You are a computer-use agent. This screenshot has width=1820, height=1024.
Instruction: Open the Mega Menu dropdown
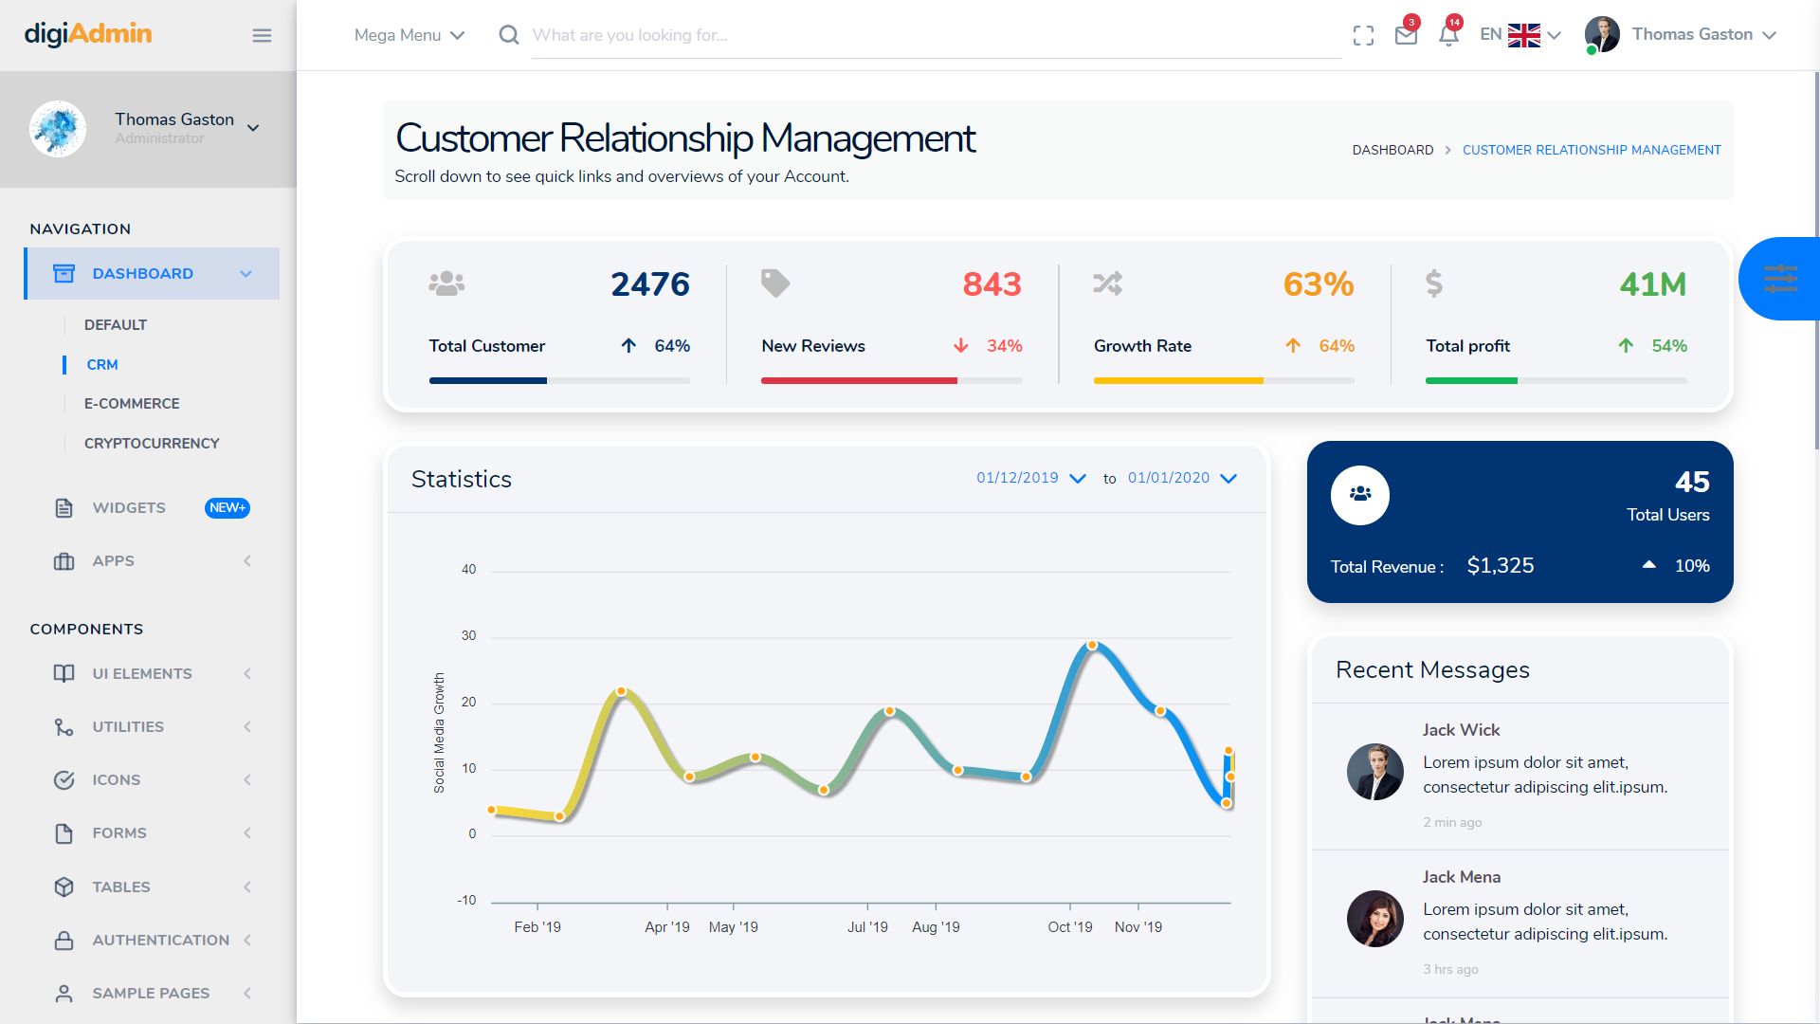click(x=409, y=35)
